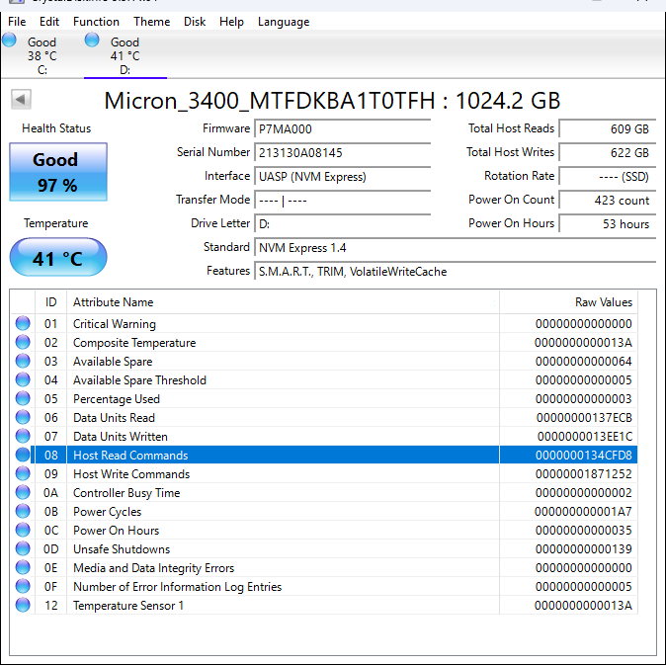Viewport: 666px width, 666px height.
Task: Click the Features field
Action: tap(455, 272)
